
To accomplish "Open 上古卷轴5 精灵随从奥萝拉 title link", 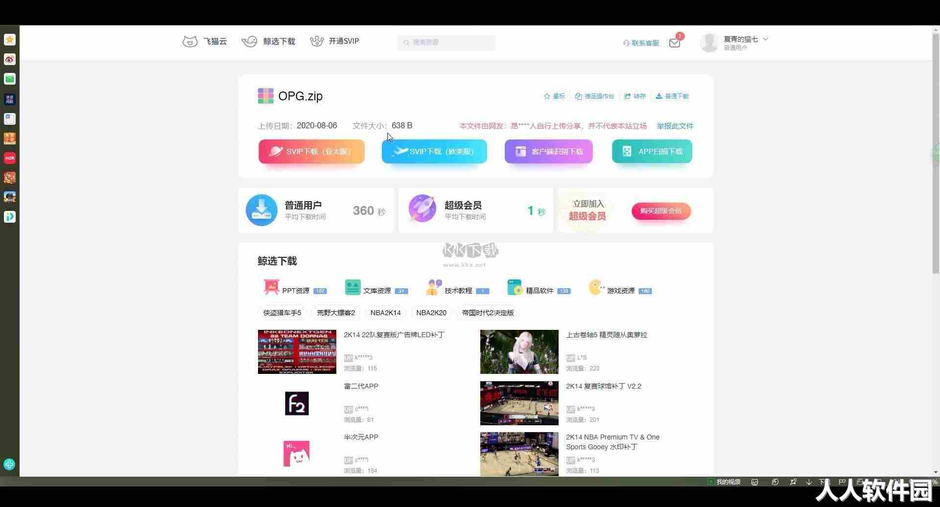I will point(607,335).
